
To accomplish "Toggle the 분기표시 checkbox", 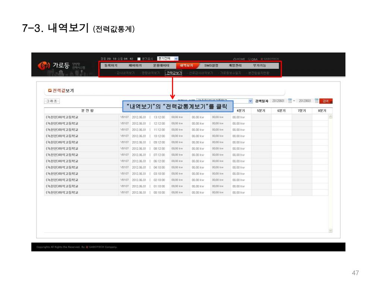I will coord(139,59).
